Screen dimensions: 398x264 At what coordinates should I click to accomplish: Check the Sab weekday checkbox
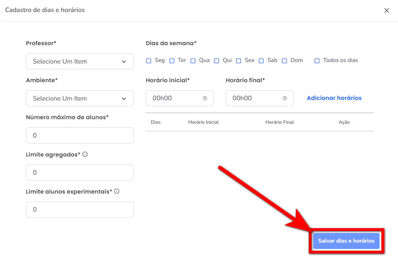261,61
